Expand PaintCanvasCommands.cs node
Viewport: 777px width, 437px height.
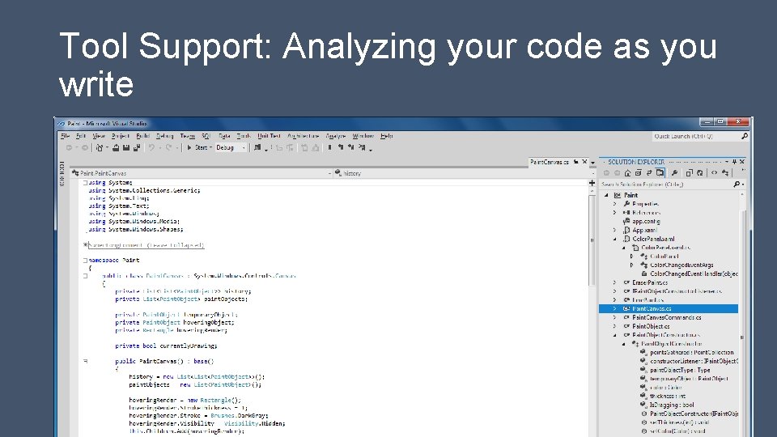[615, 317]
